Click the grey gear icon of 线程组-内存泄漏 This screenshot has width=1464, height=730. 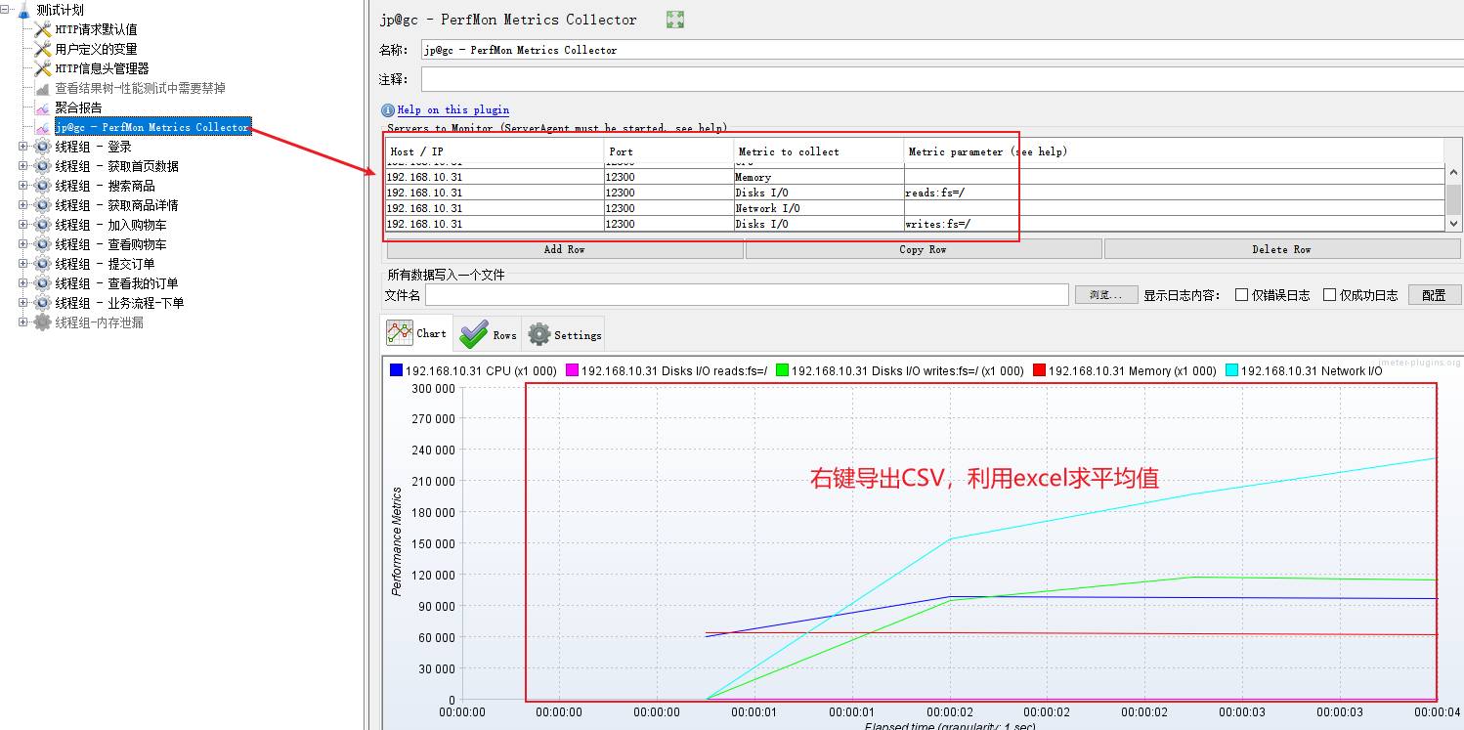pos(43,322)
